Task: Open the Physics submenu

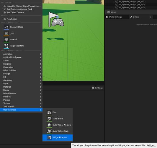Action: click(21, 100)
